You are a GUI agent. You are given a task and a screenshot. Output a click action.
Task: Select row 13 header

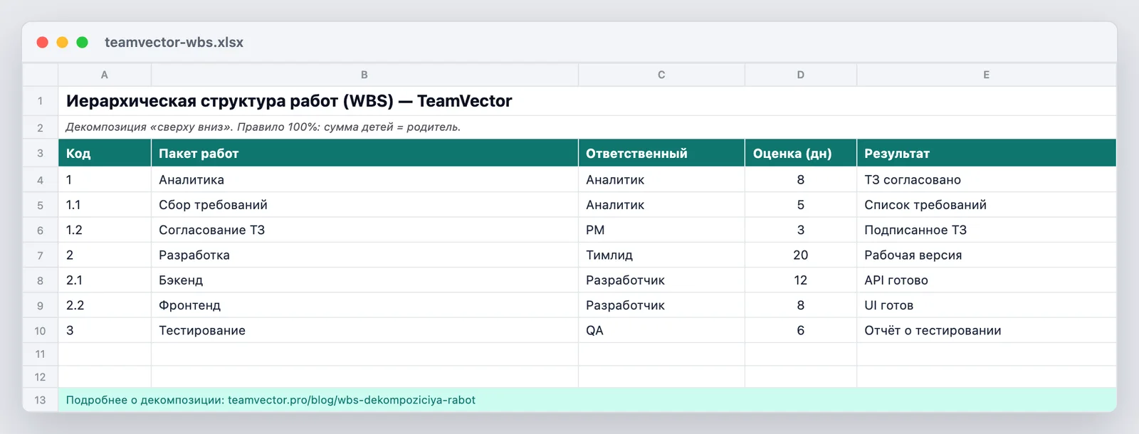[x=40, y=400]
